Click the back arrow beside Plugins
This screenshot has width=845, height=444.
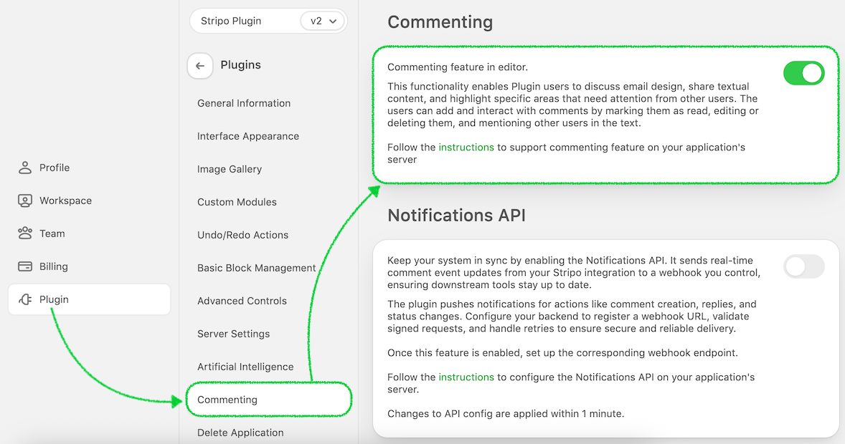pos(200,65)
